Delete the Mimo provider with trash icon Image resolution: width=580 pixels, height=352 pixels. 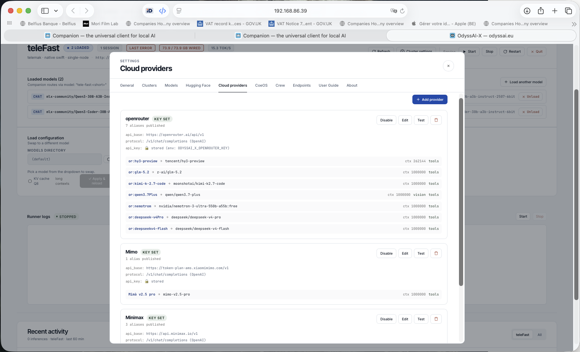click(436, 253)
